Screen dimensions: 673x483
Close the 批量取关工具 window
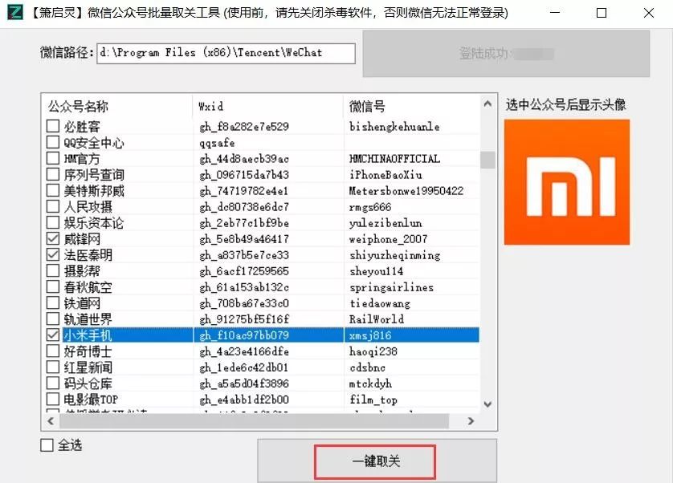(649, 13)
